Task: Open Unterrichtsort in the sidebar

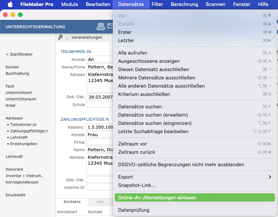Action: (19, 93)
